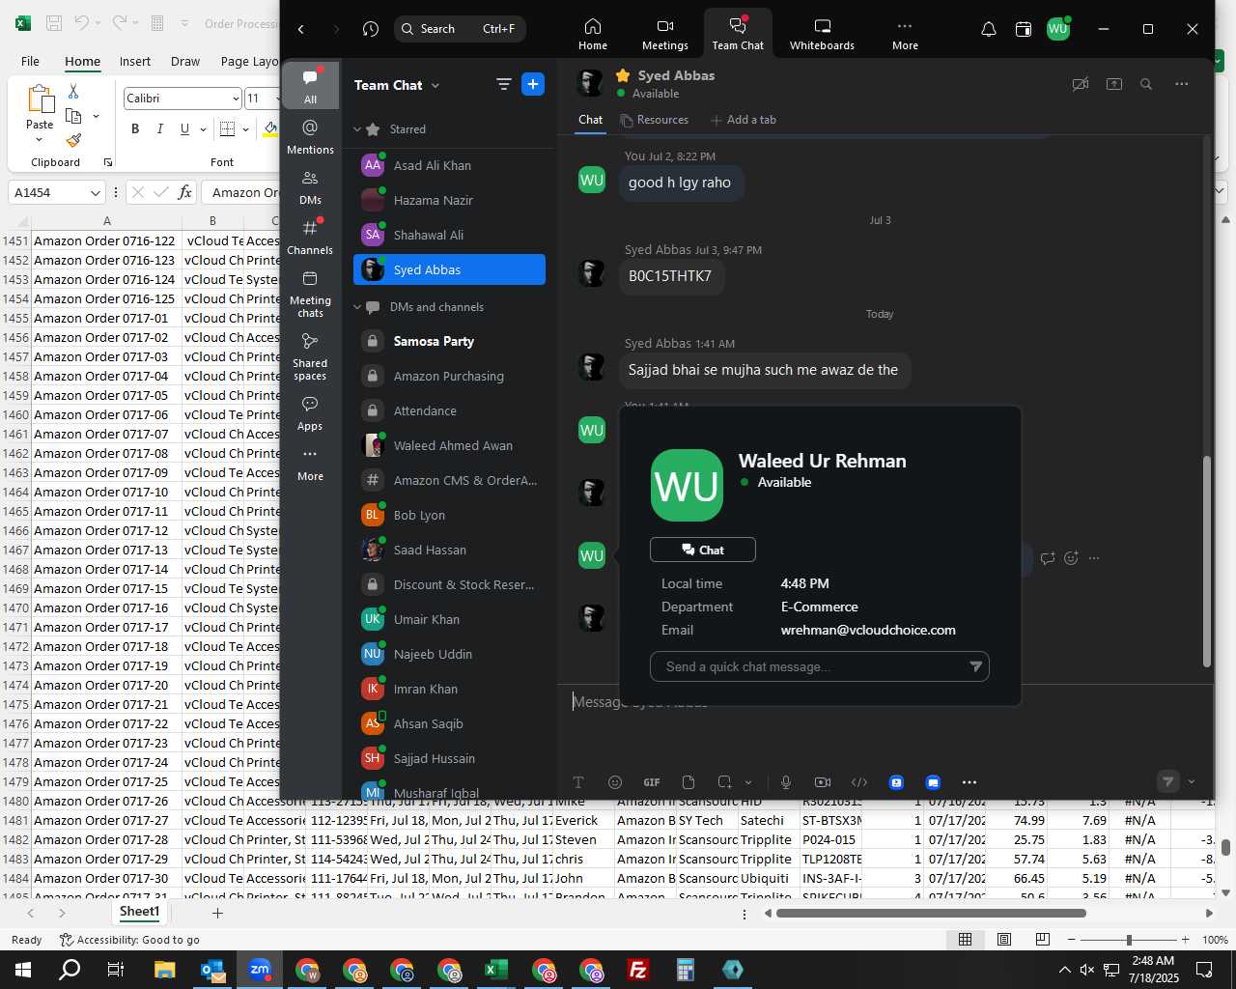Click Format Painter brush in Excel
1236x989 pixels.
(x=73, y=140)
